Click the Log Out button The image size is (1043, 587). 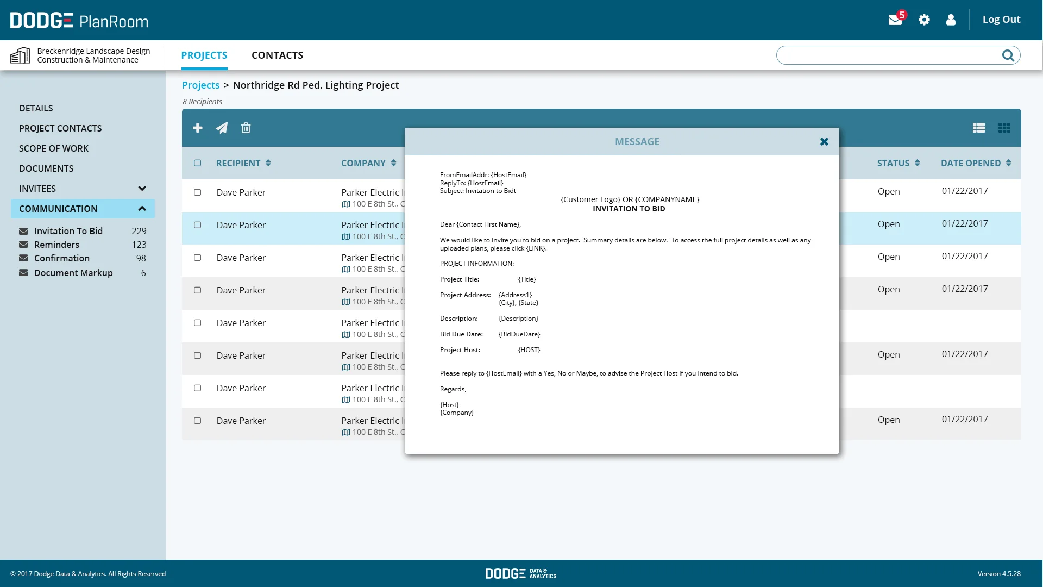[x=1001, y=20]
